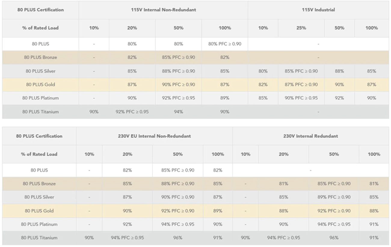Screen dimensions: 391x247
Task: Click "80 PLUS Bronze" label in lower table
Action: tap(39, 183)
